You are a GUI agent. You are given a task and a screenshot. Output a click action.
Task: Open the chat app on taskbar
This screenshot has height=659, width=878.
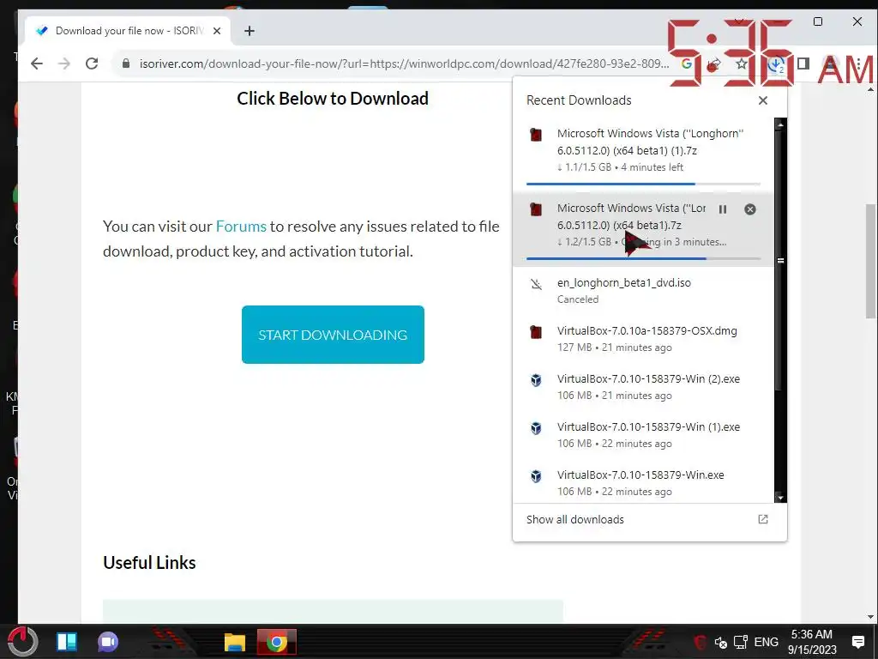[x=108, y=642]
